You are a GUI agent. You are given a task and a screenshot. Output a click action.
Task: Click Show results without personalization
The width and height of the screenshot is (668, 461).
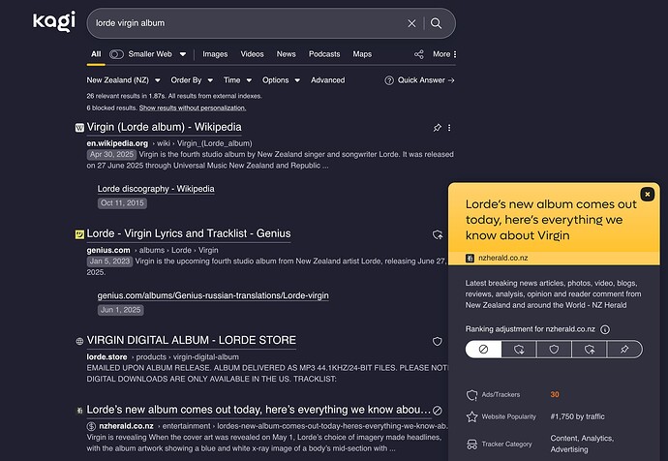(193, 108)
